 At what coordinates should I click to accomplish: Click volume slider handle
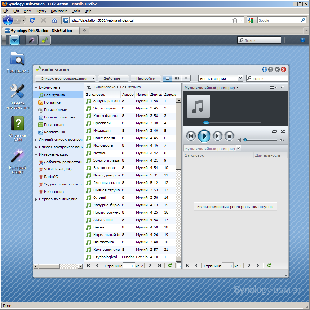click(x=245, y=140)
